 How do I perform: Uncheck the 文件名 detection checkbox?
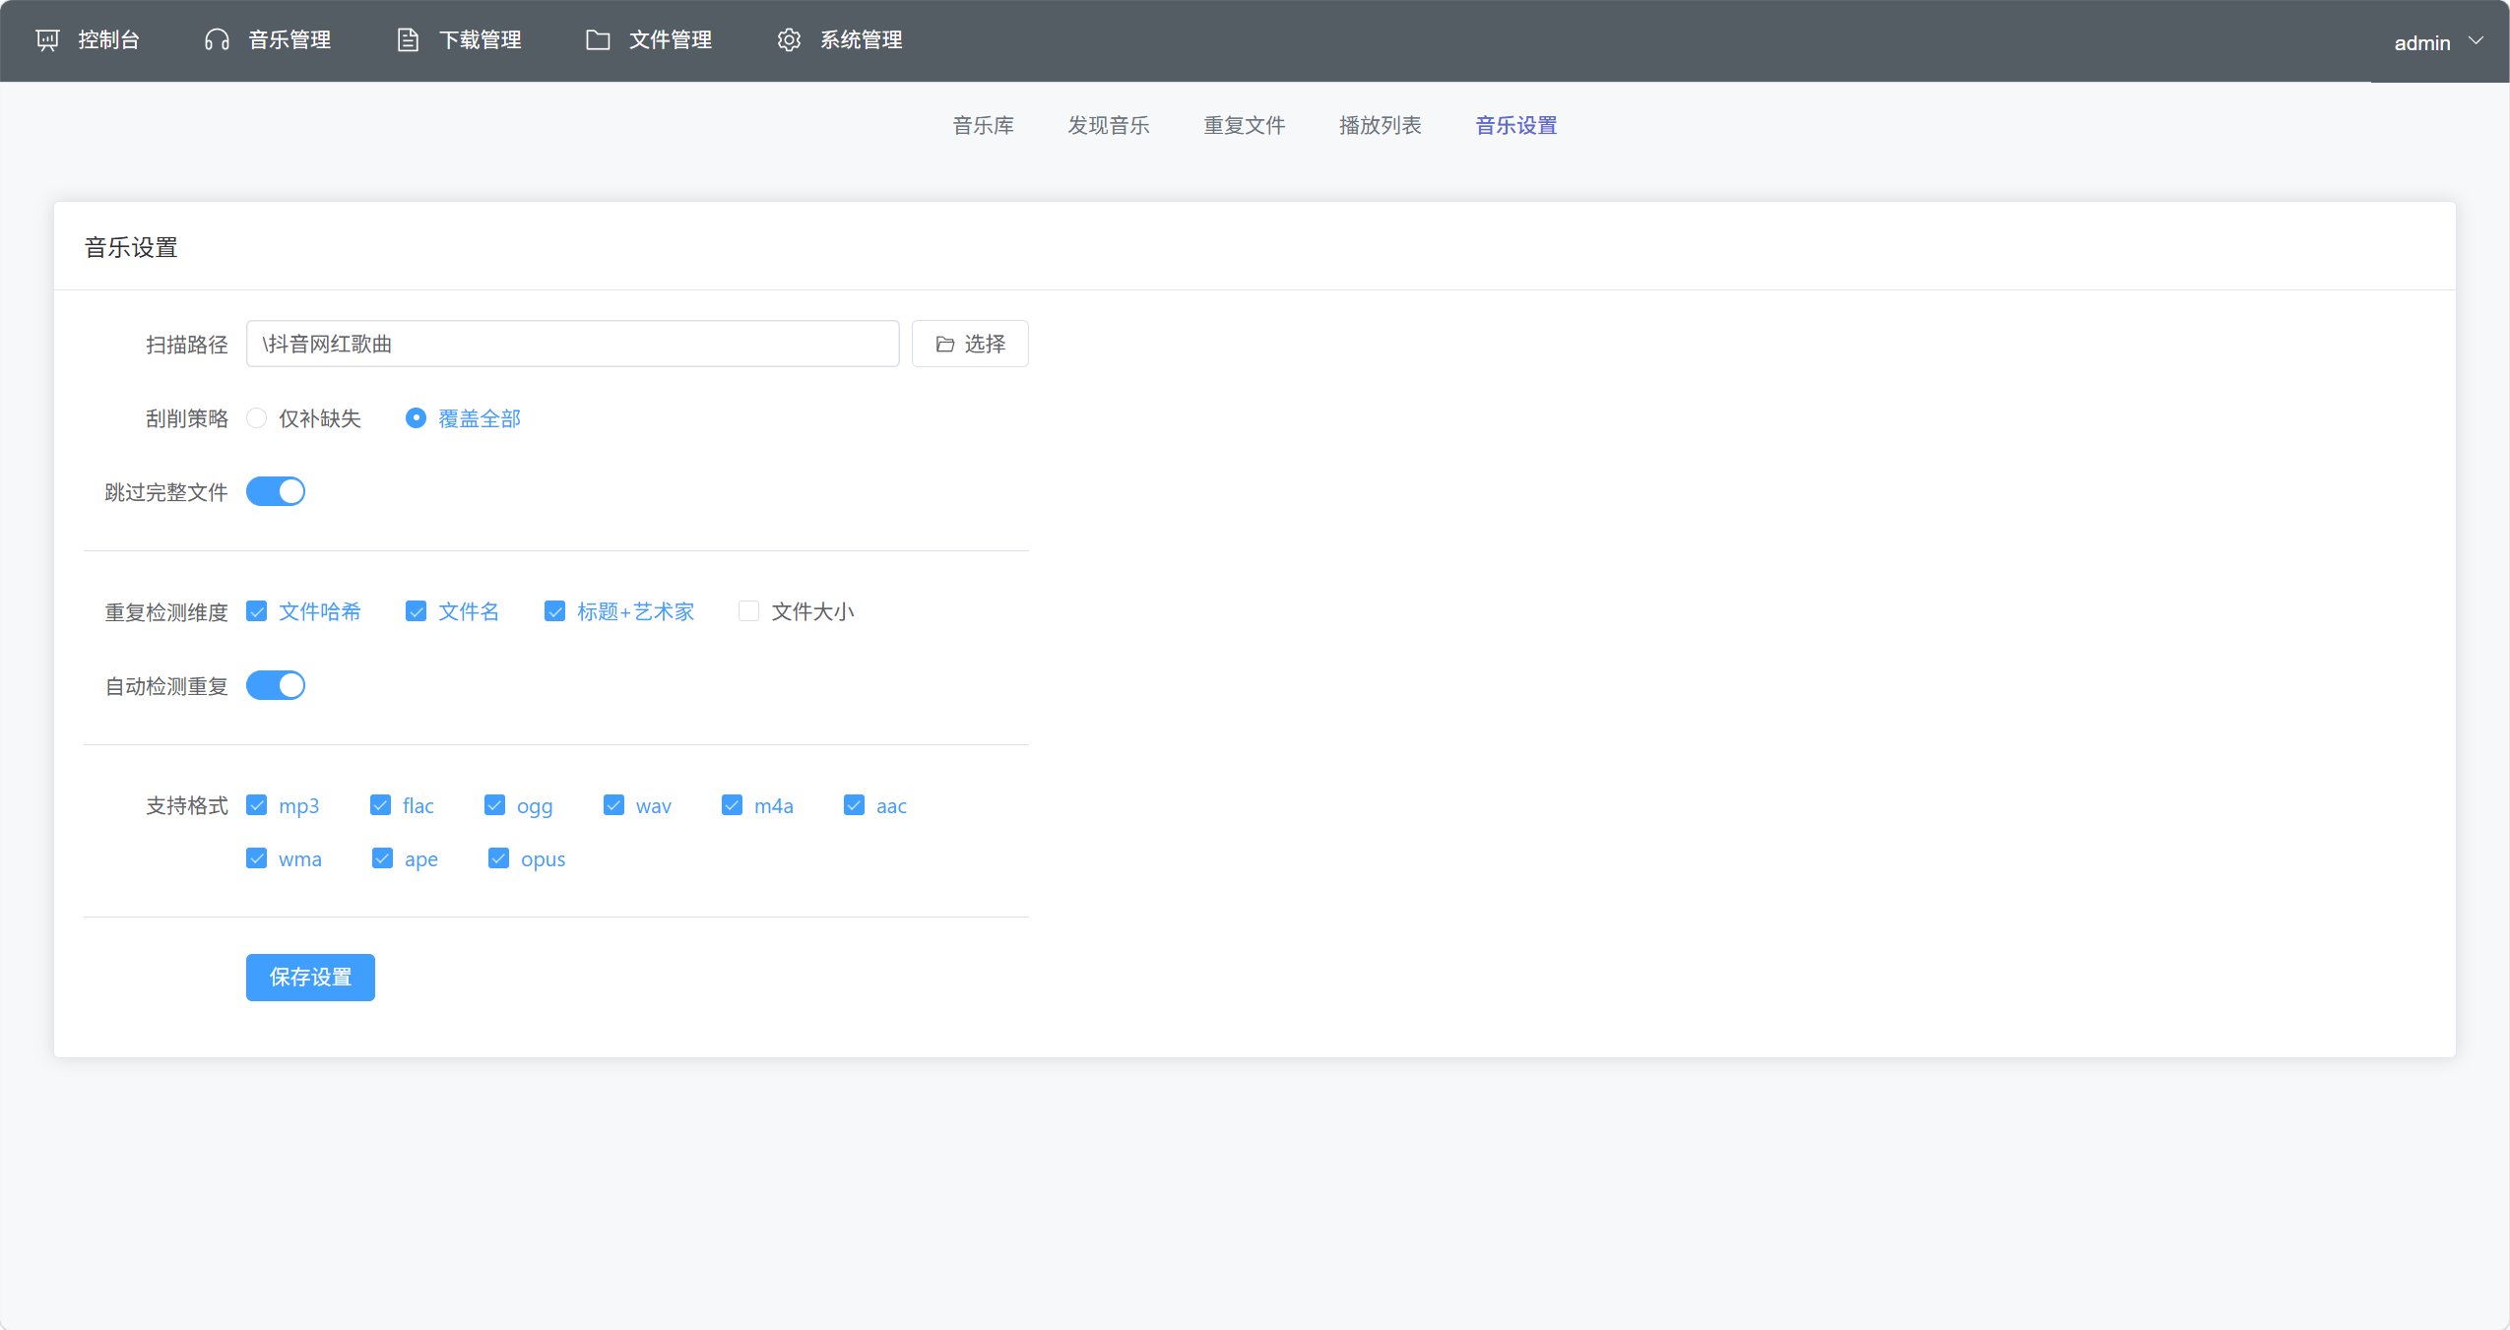[x=417, y=611]
